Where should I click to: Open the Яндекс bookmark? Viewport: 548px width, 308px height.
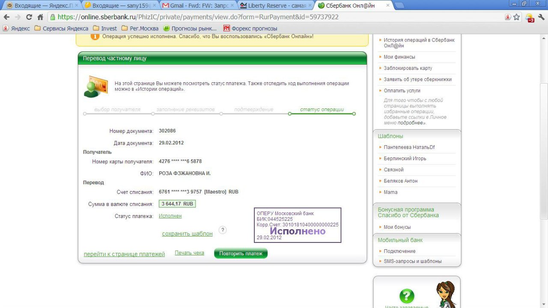[16, 28]
